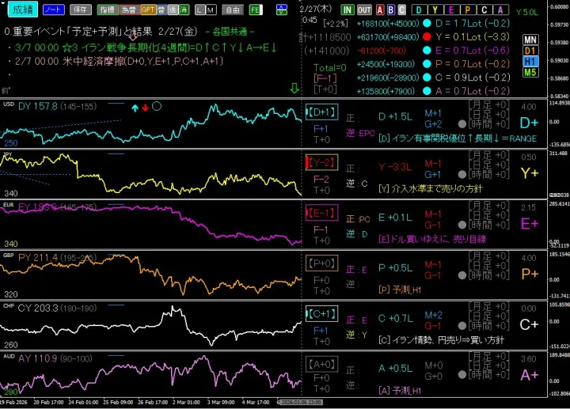Click the 為替 forex button
Image resolution: width=570 pixels, height=409 pixels.
pyautogui.click(x=127, y=9)
